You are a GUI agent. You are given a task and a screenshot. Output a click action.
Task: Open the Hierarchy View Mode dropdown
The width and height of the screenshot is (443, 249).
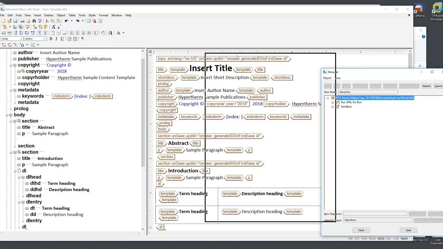[x=368, y=92]
